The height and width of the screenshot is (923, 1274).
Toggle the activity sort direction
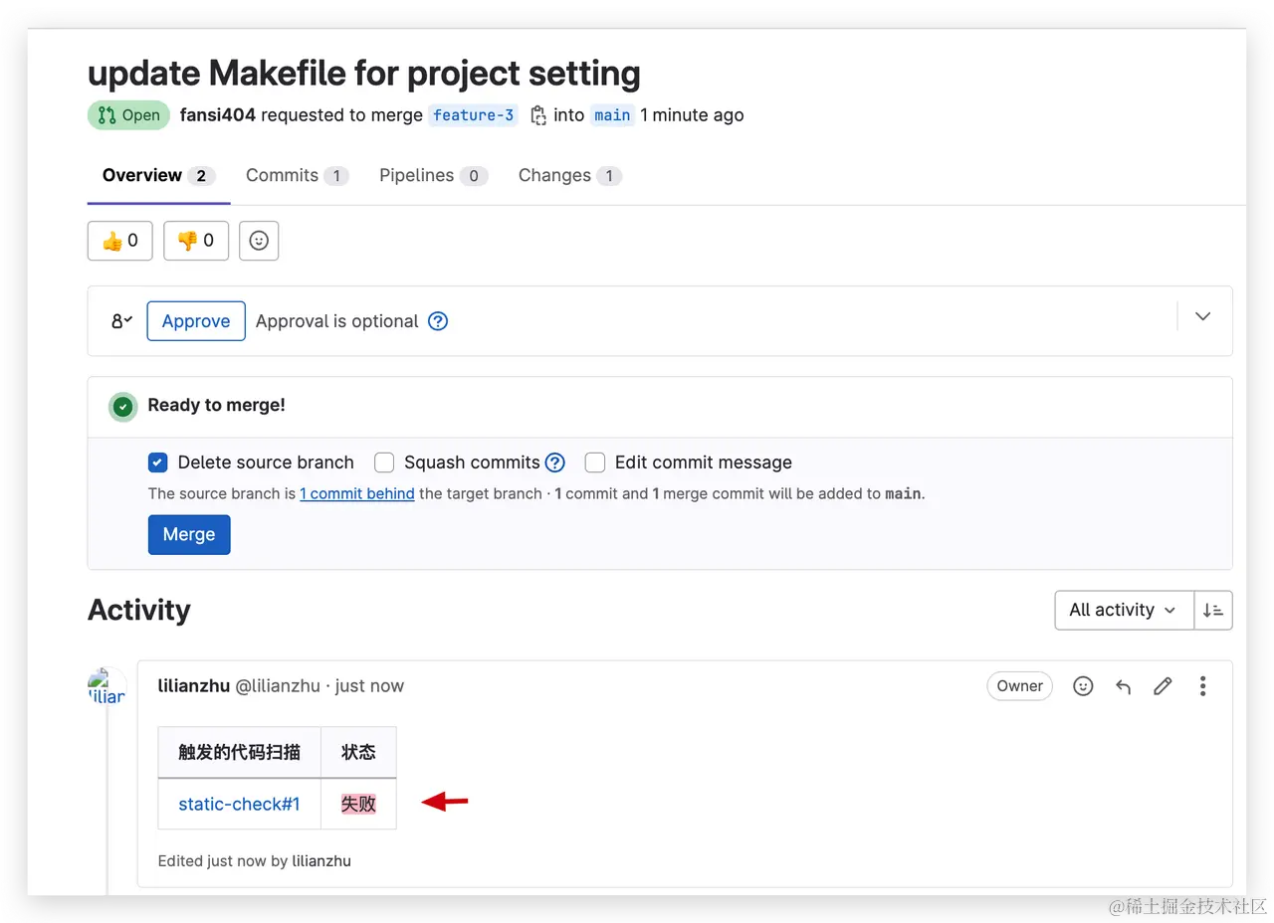1213,610
